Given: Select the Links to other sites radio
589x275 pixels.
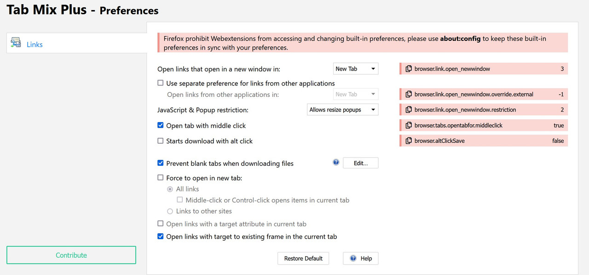Looking at the screenshot, I should pos(170,211).
